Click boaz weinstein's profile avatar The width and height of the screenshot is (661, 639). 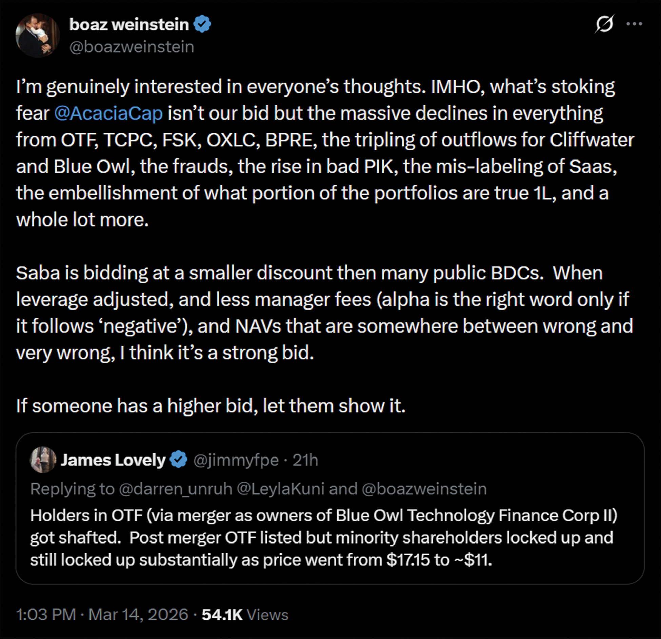tap(37, 35)
